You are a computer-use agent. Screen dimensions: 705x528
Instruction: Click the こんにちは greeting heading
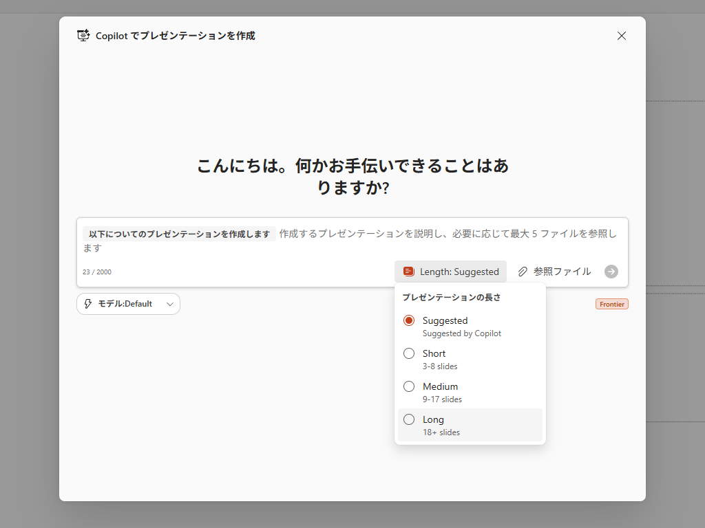(x=352, y=177)
